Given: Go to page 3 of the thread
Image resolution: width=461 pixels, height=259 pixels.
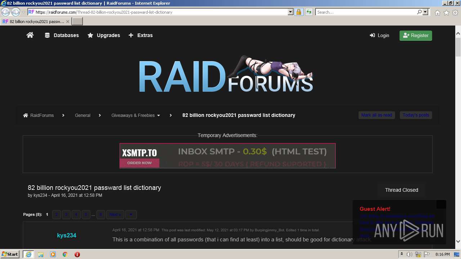Looking at the screenshot, I should tap(66, 214).
